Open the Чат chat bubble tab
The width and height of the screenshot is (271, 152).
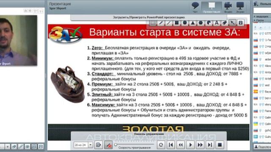click(x=195, y=7)
